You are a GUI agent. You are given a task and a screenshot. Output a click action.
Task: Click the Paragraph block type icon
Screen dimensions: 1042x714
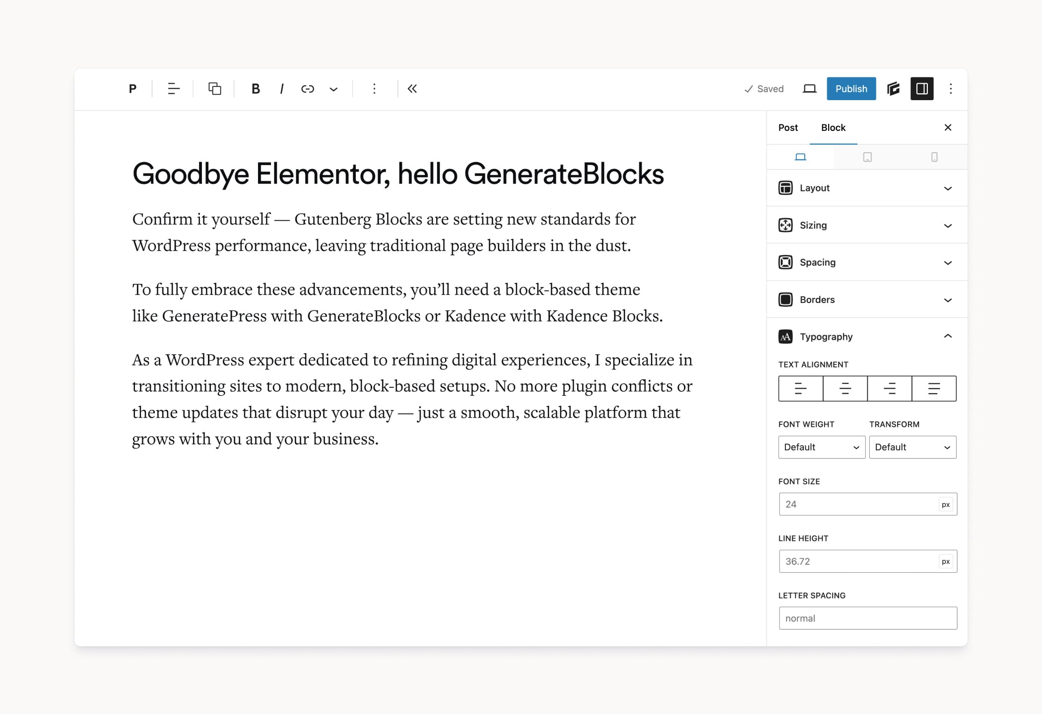pyautogui.click(x=132, y=89)
